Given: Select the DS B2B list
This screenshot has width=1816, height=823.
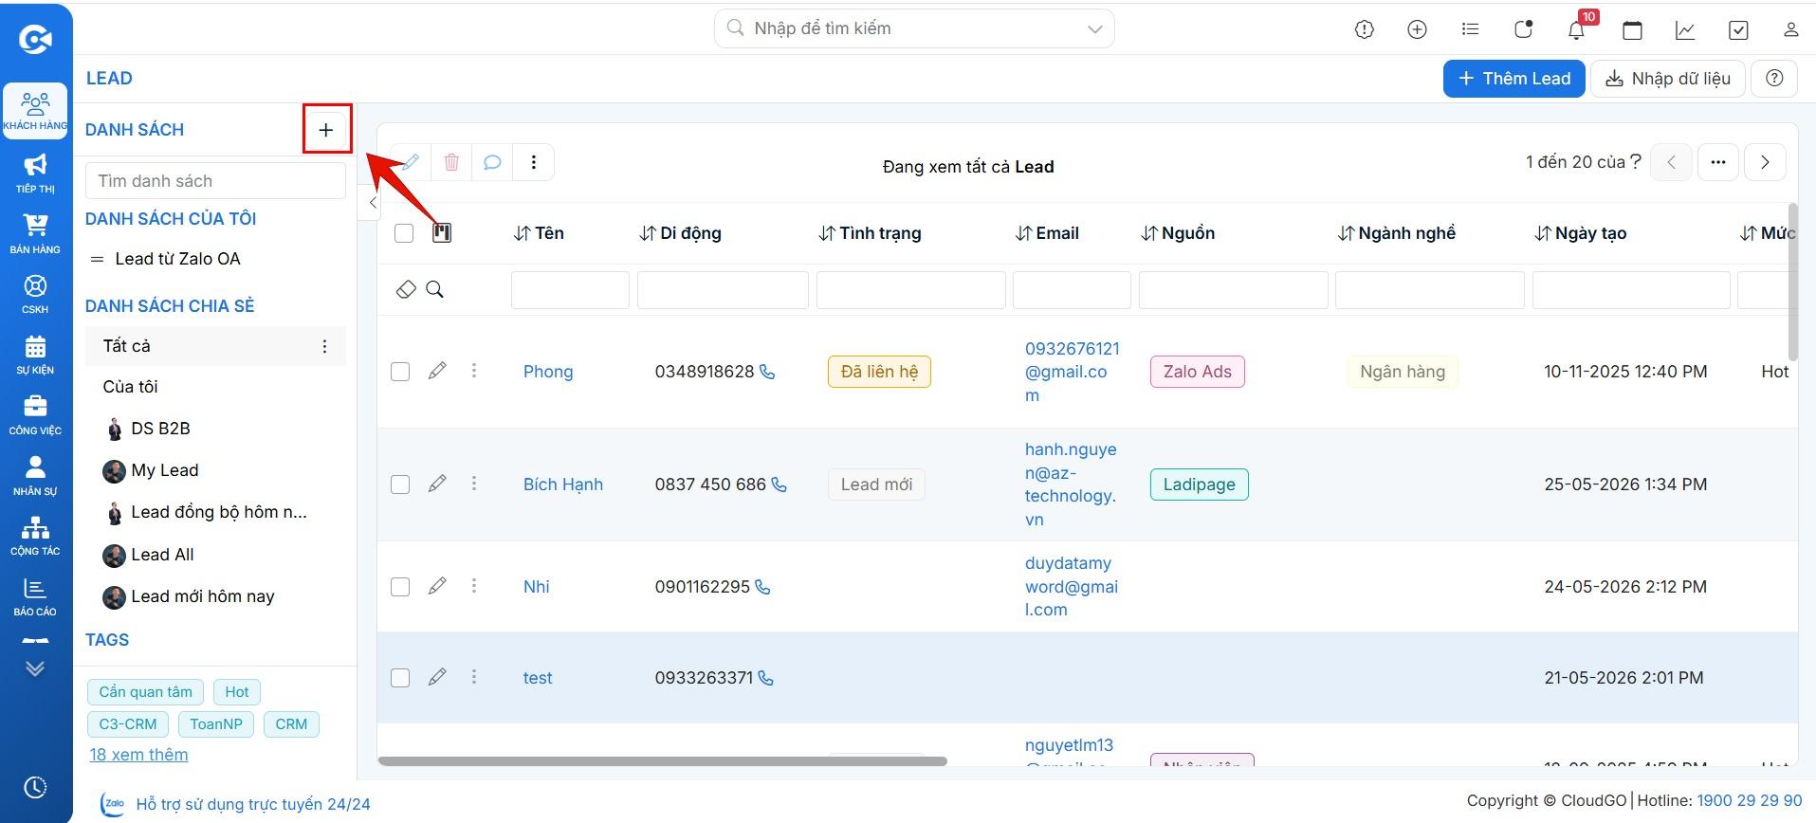Looking at the screenshot, I should (161, 429).
